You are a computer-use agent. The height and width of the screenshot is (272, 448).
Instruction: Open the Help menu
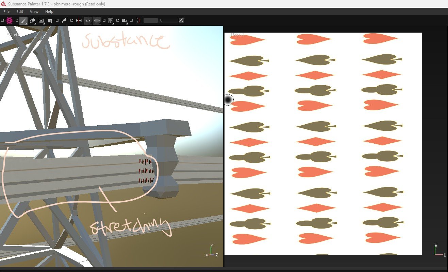point(49,12)
